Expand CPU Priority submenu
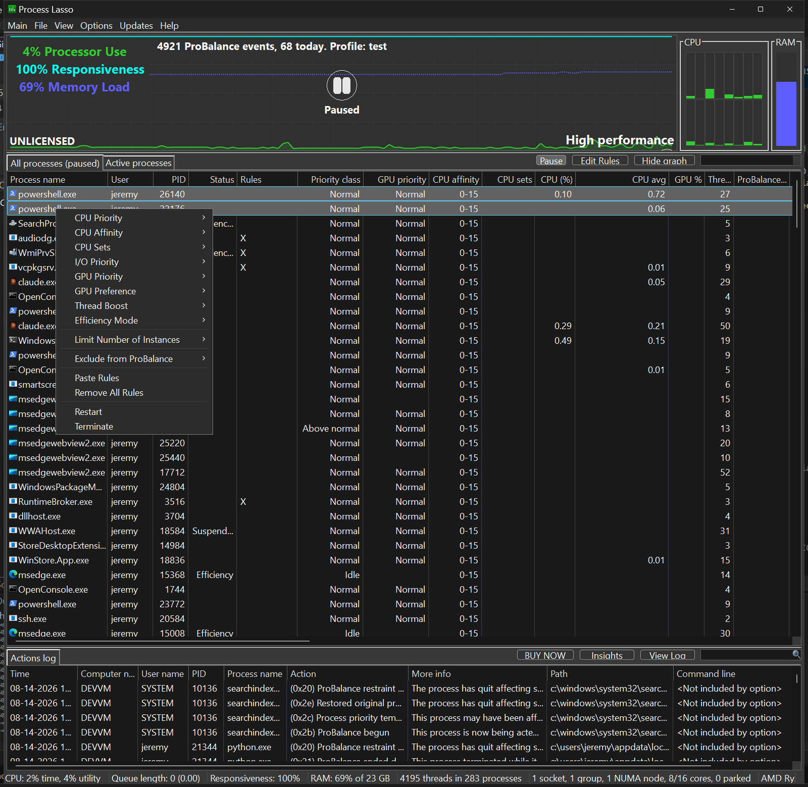Viewport: 808px width, 787px height. (x=134, y=218)
